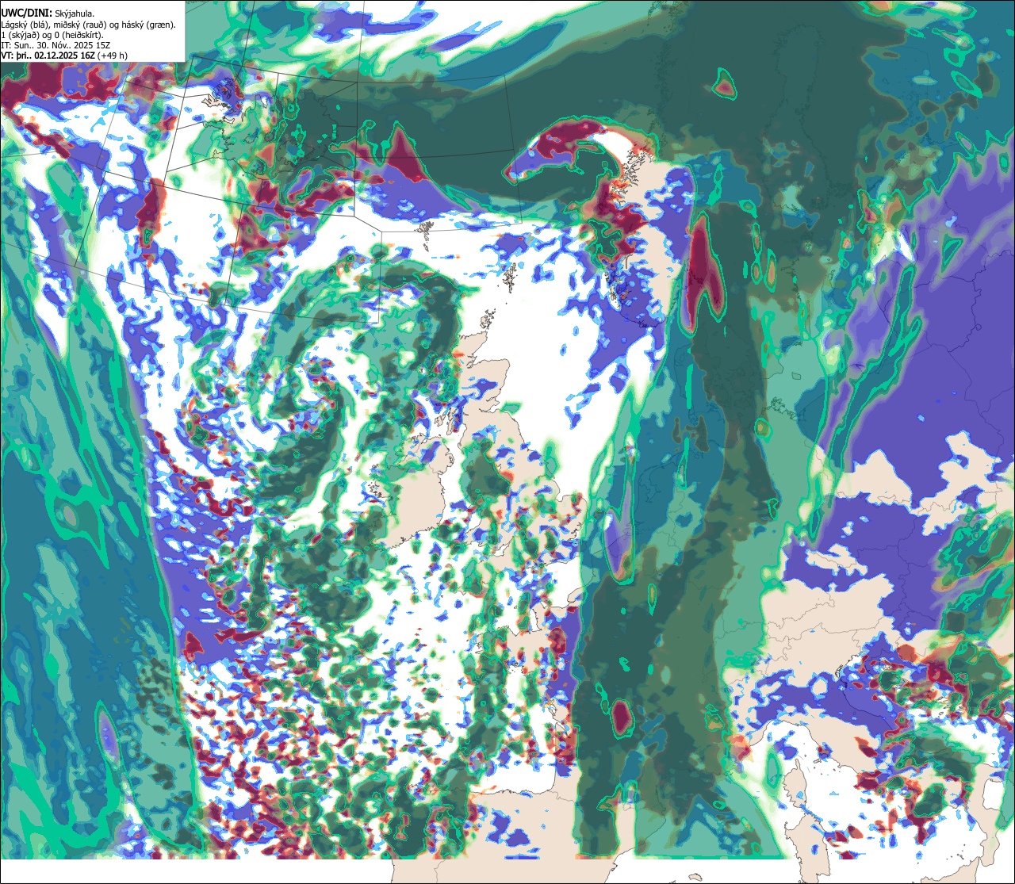
Task: Click the 'UWC/DINI: Skýjahula.' title text
Action: [x=48, y=13]
